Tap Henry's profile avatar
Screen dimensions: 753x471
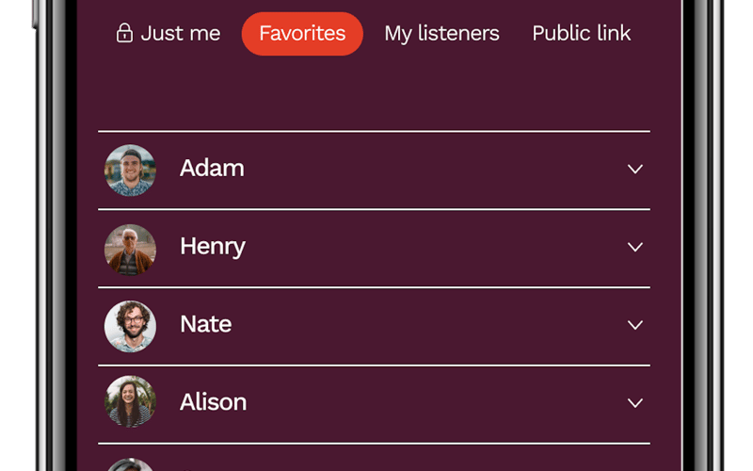pos(130,249)
